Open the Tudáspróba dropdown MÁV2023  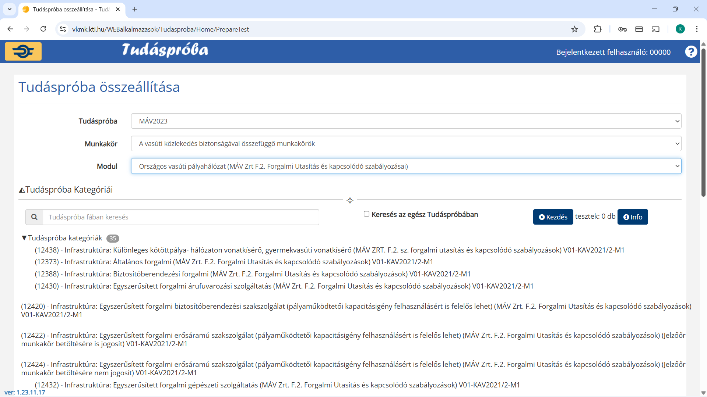(x=406, y=121)
